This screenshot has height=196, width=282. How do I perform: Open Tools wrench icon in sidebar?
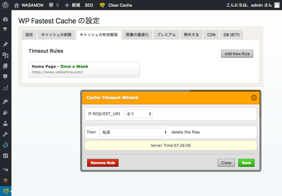tap(5, 134)
